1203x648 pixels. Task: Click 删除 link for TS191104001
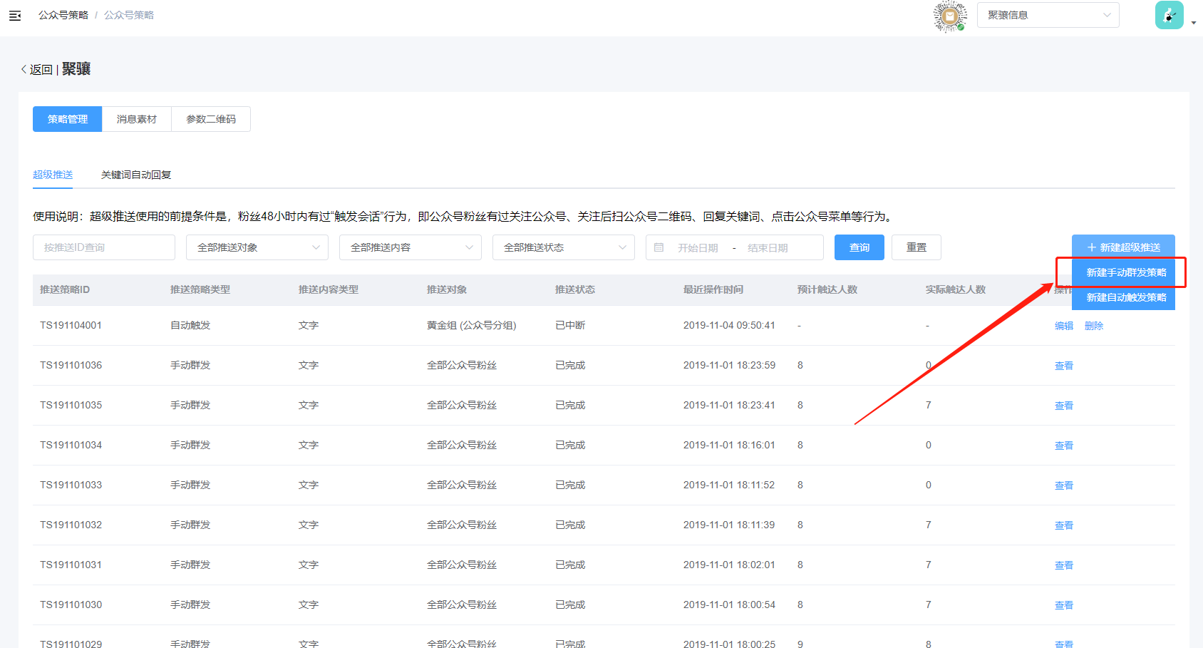click(x=1093, y=326)
